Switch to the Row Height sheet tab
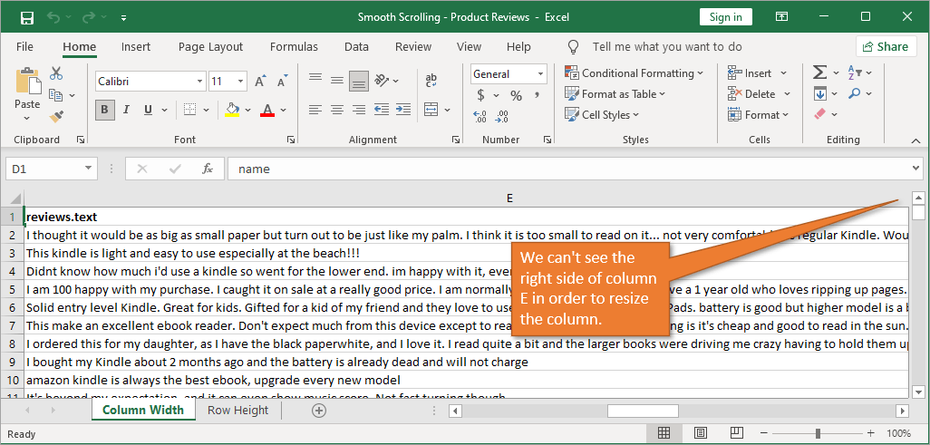Viewport: 930px width, 445px height. pyautogui.click(x=237, y=411)
